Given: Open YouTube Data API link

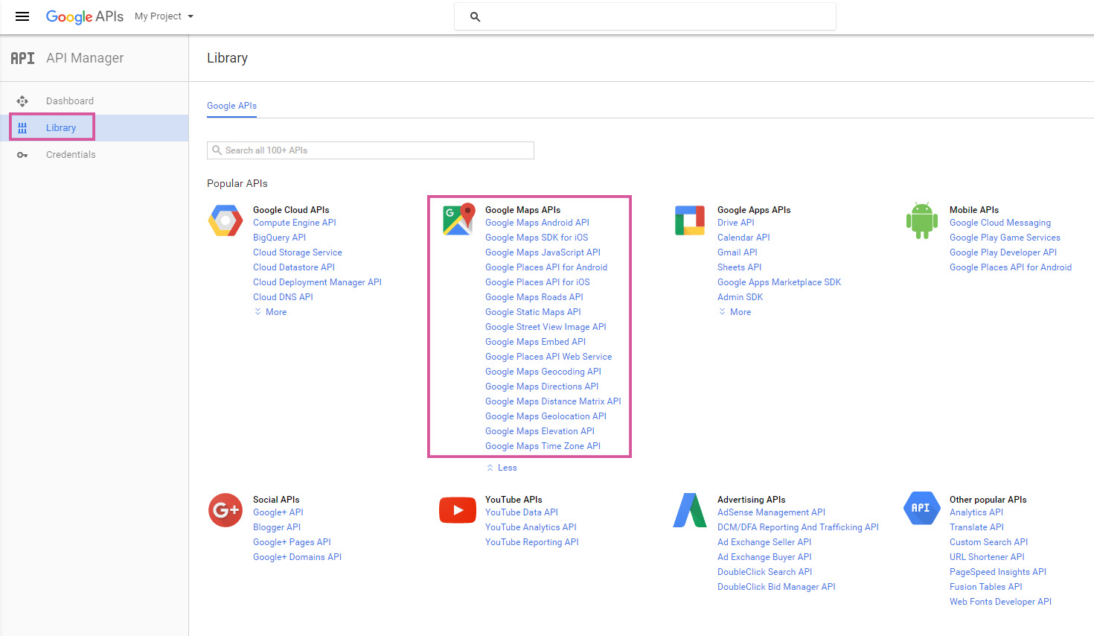Looking at the screenshot, I should tap(522, 512).
